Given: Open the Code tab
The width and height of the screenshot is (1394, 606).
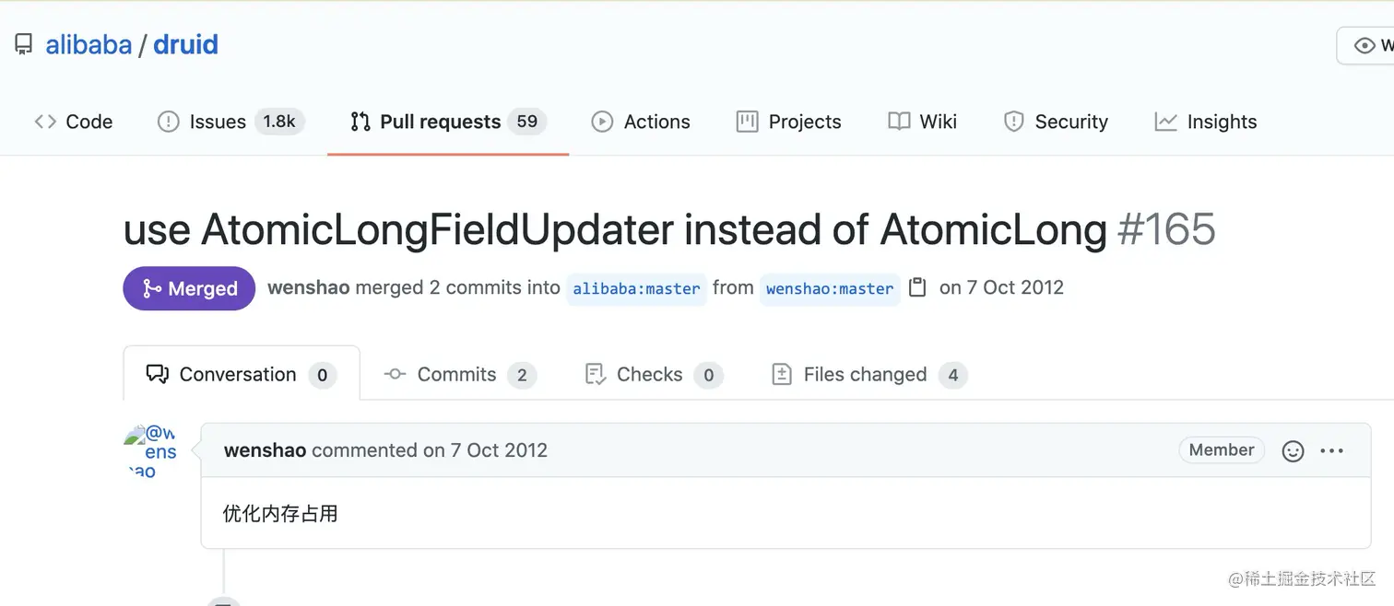Looking at the screenshot, I should [74, 122].
